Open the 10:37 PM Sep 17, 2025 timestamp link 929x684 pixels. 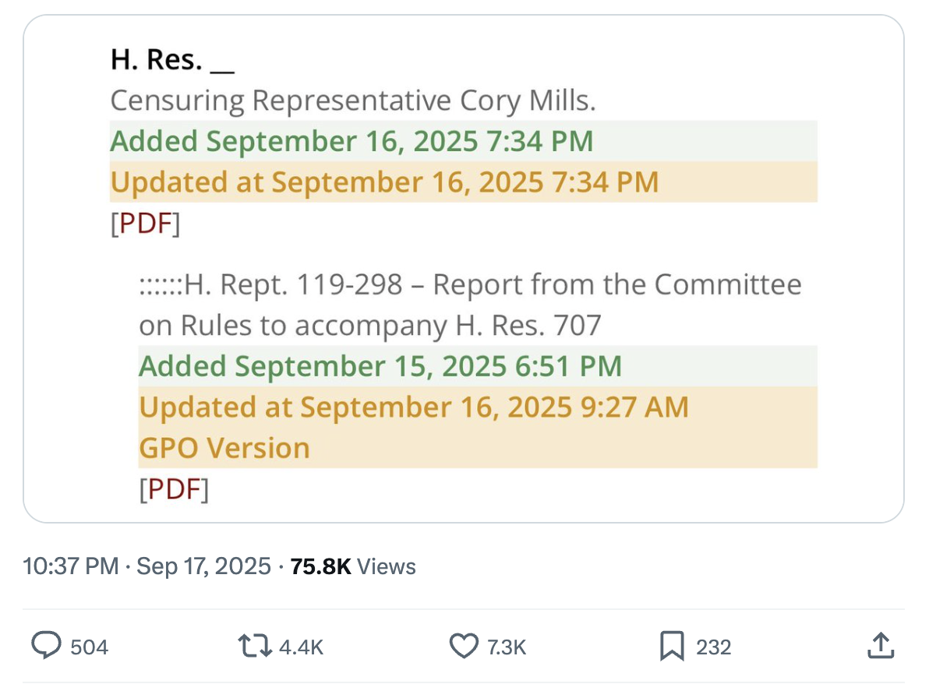click(147, 566)
